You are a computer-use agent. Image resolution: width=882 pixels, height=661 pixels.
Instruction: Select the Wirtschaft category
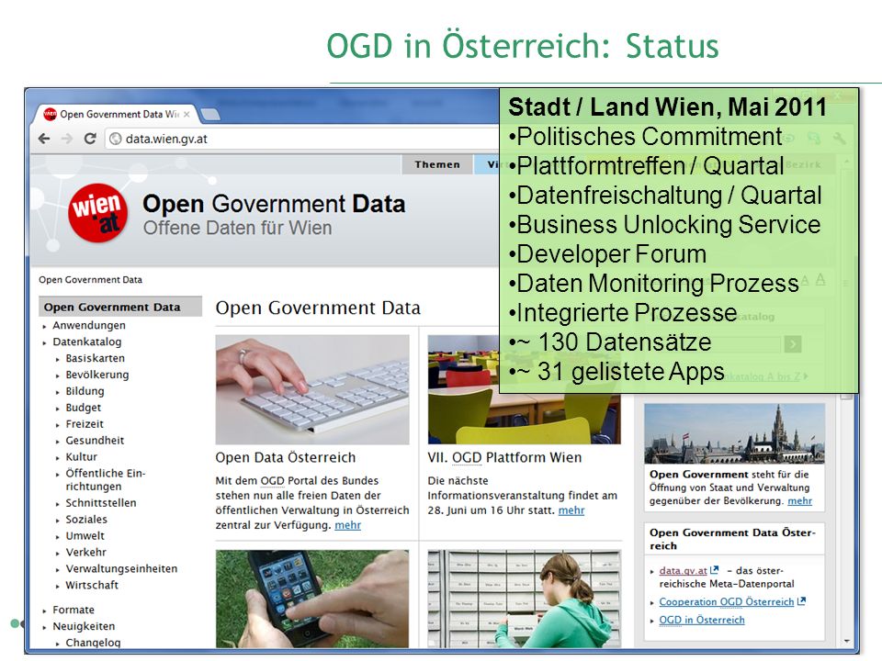click(x=92, y=585)
